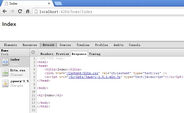The image size is (184, 113).
Task: Click the index document icon
Action: [x=5, y=62]
